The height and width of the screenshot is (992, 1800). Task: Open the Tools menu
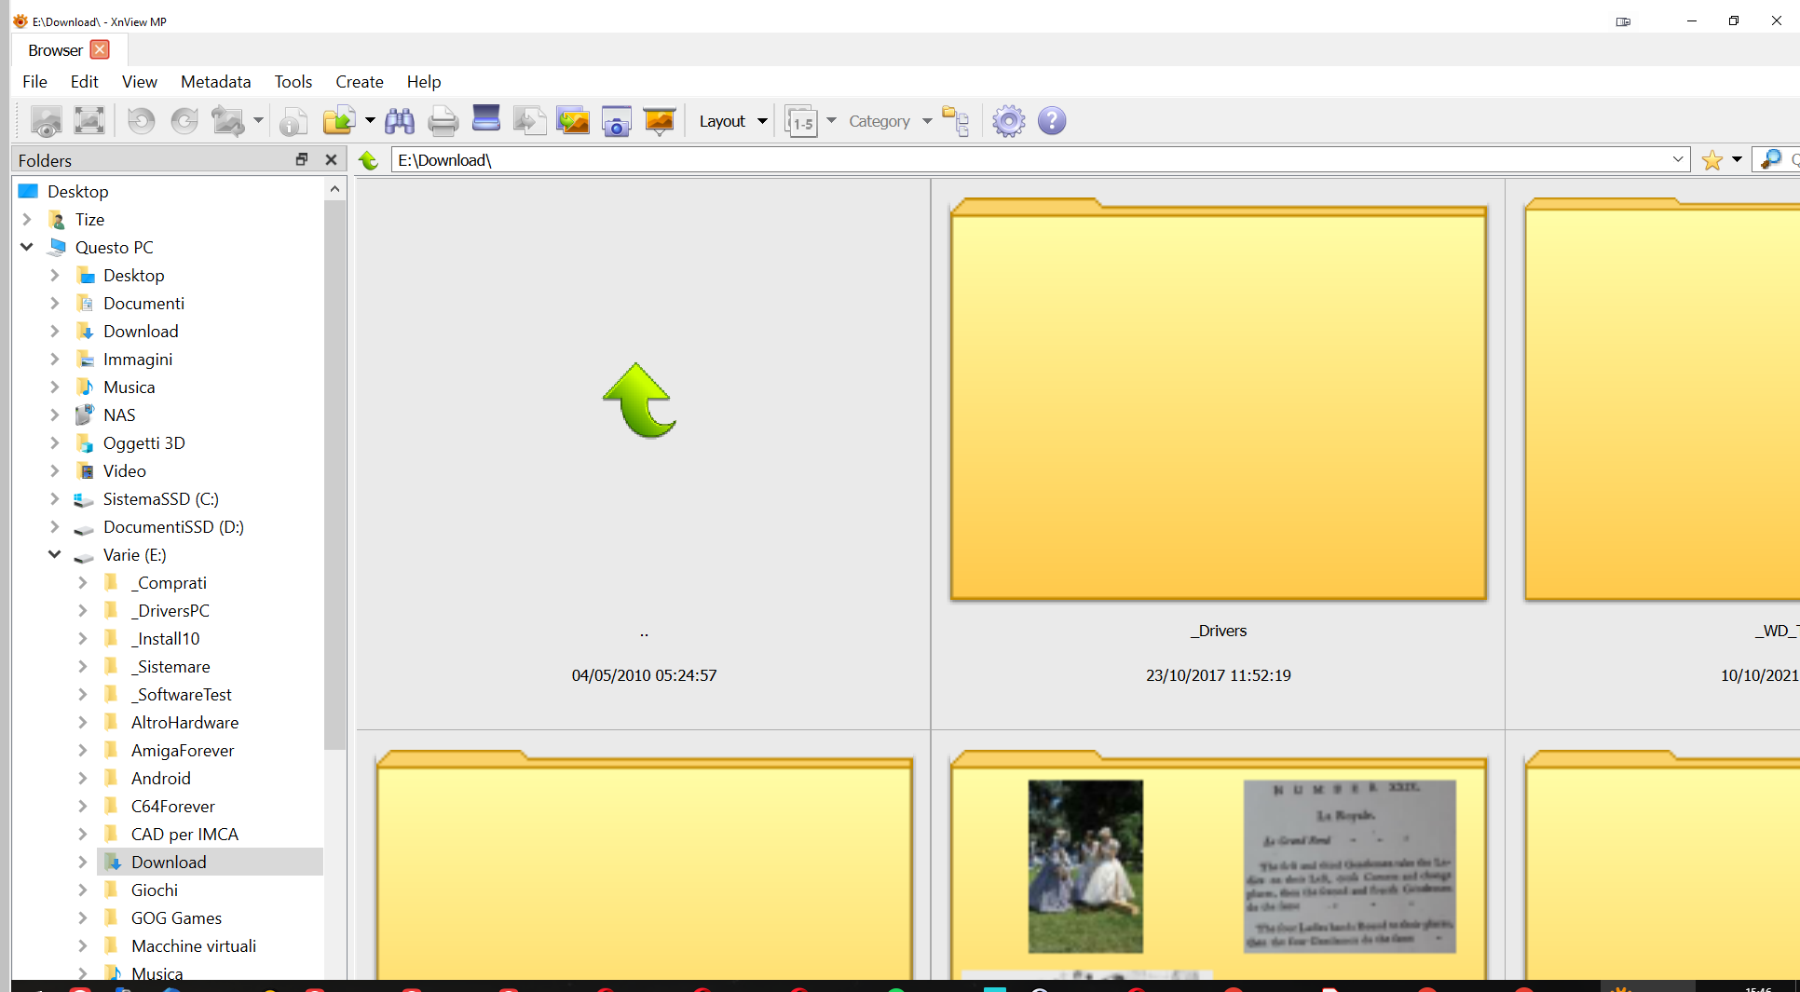tap(293, 82)
